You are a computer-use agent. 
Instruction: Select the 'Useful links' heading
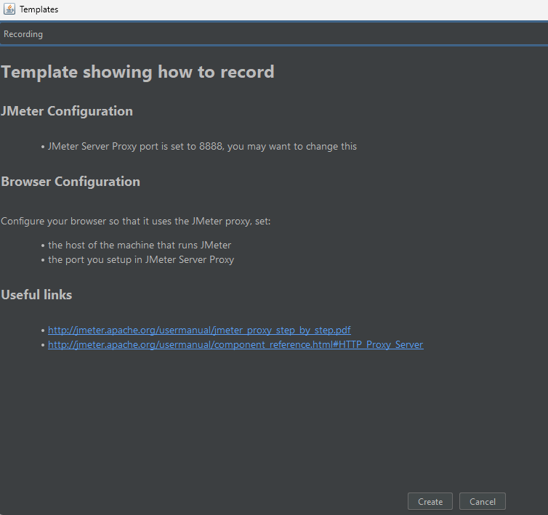click(36, 295)
